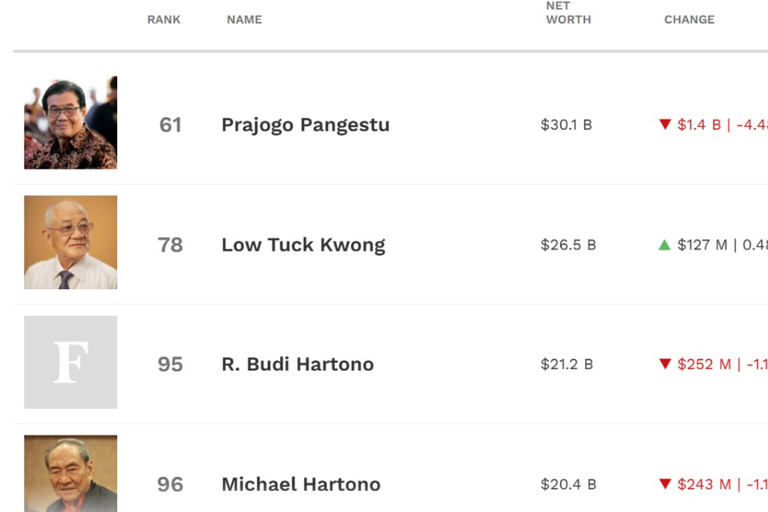
Task: Sort the list by Rank column header
Action: coord(164,20)
